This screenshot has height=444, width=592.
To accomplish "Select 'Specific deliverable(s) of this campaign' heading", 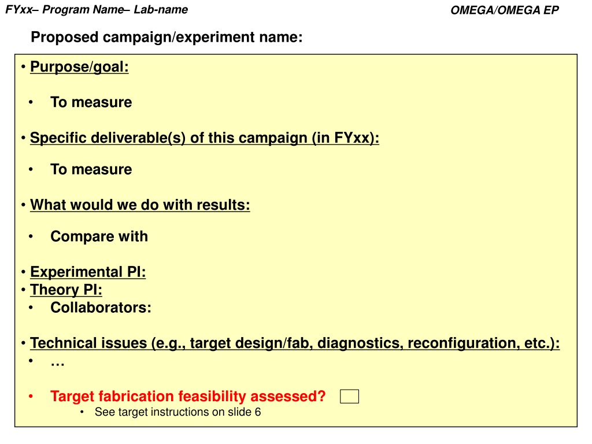I will pos(205,138).
